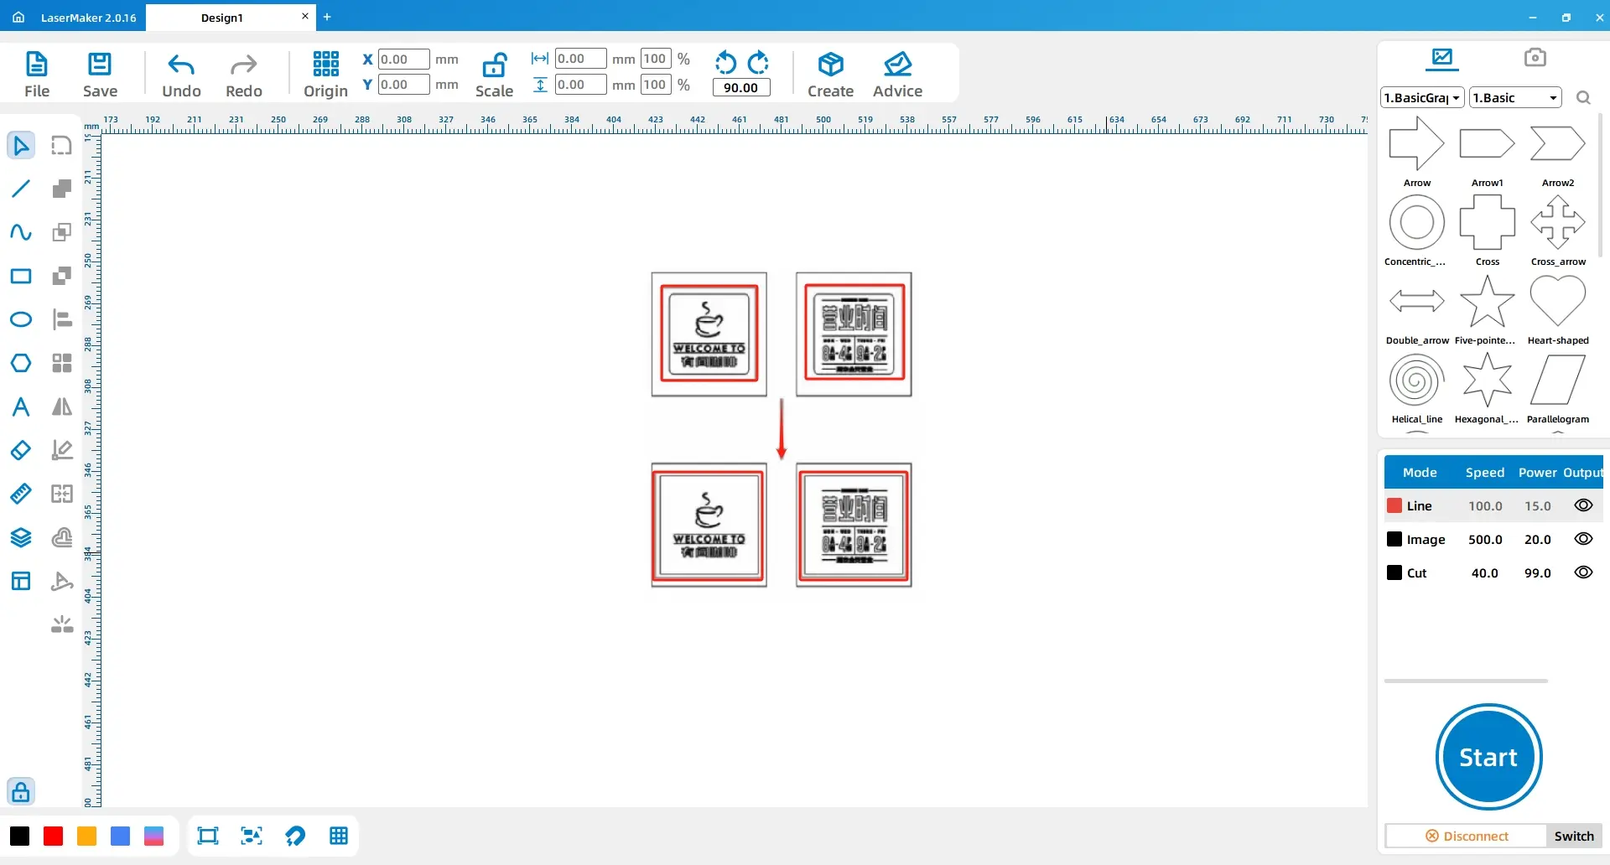Select the rectangle tool

pyautogui.click(x=21, y=276)
